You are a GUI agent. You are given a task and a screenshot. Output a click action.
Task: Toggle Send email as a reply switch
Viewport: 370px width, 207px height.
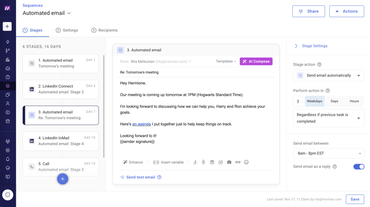pos(359,167)
